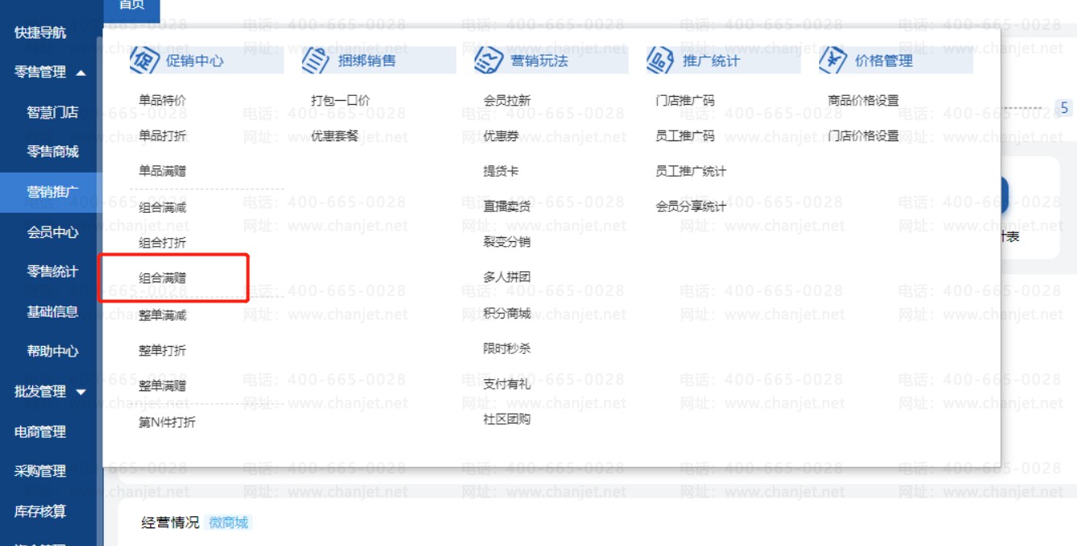Open 快捷导航 in the sidebar
This screenshot has height=546, width=1077.
tap(40, 33)
